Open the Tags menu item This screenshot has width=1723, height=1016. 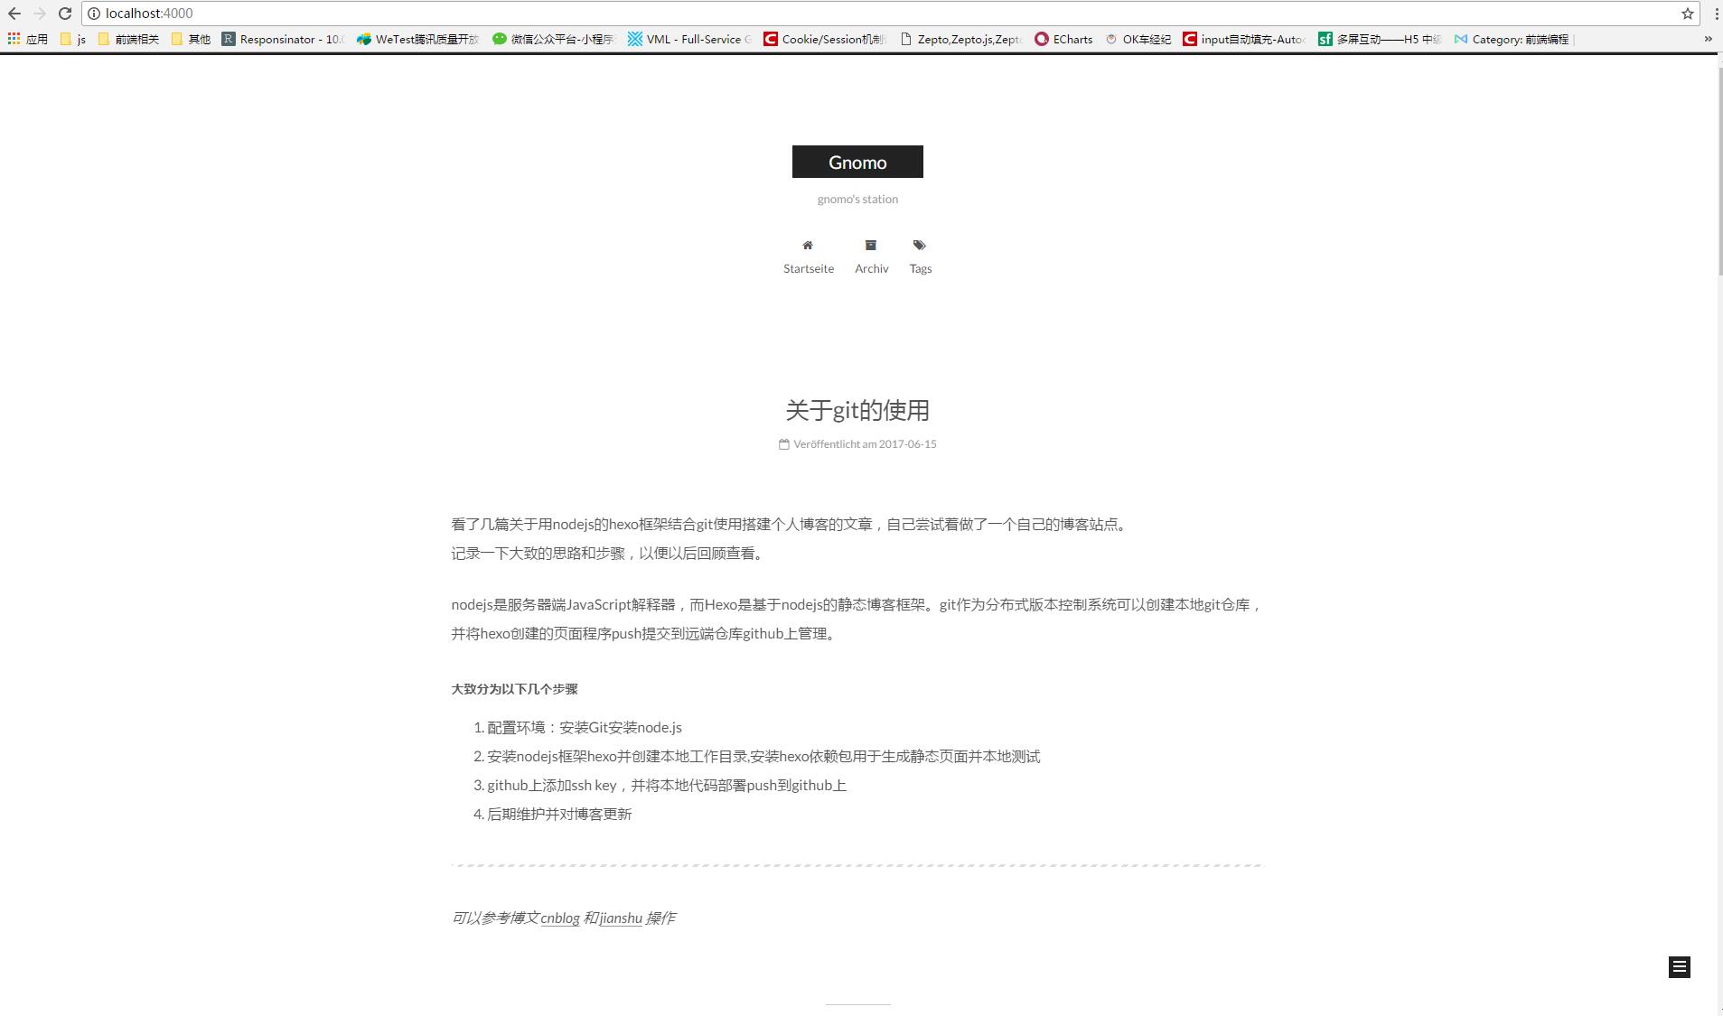coord(920,268)
